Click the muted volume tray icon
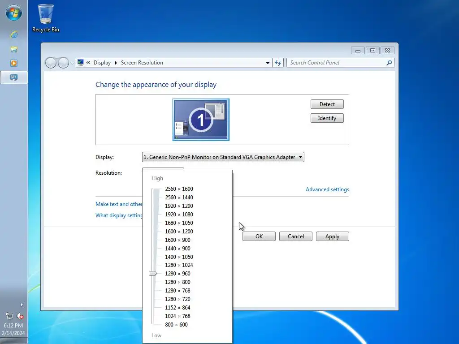 pyautogui.click(x=20, y=316)
